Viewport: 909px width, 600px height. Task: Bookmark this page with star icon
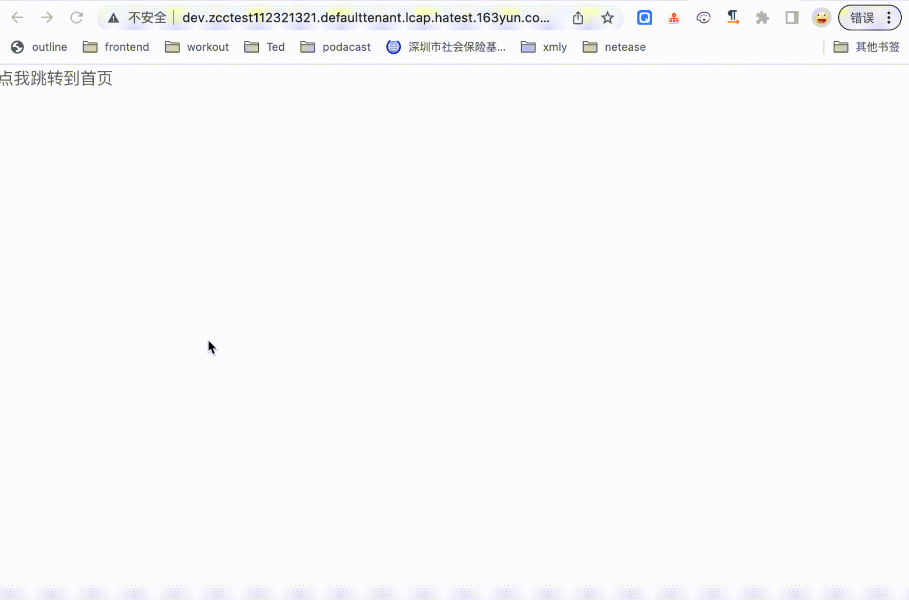(607, 18)
